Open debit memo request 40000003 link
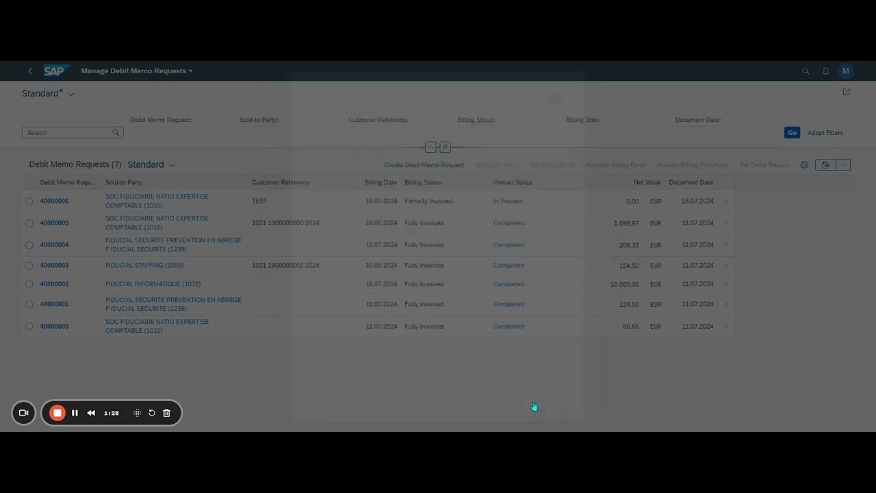Image resolution: width=876 pixels, height=493 pixels. pyautogui.click(x=54, y=266)
